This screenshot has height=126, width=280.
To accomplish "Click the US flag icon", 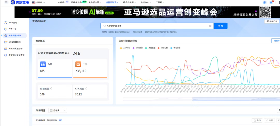I will click(33, 3).
